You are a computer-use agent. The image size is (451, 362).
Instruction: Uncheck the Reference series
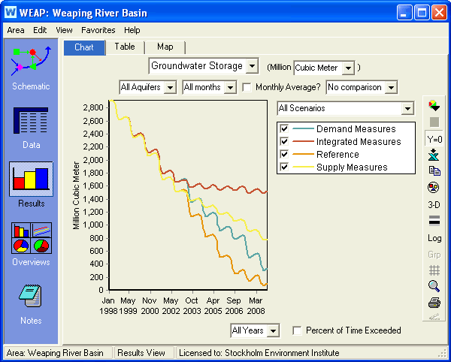point(284,154)
